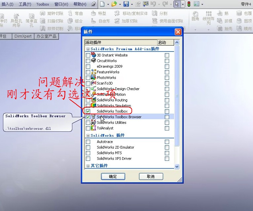The image size is (253, 211).
Task: Click the Rebuild traffic light icon
Action: (x=189, y=4)
